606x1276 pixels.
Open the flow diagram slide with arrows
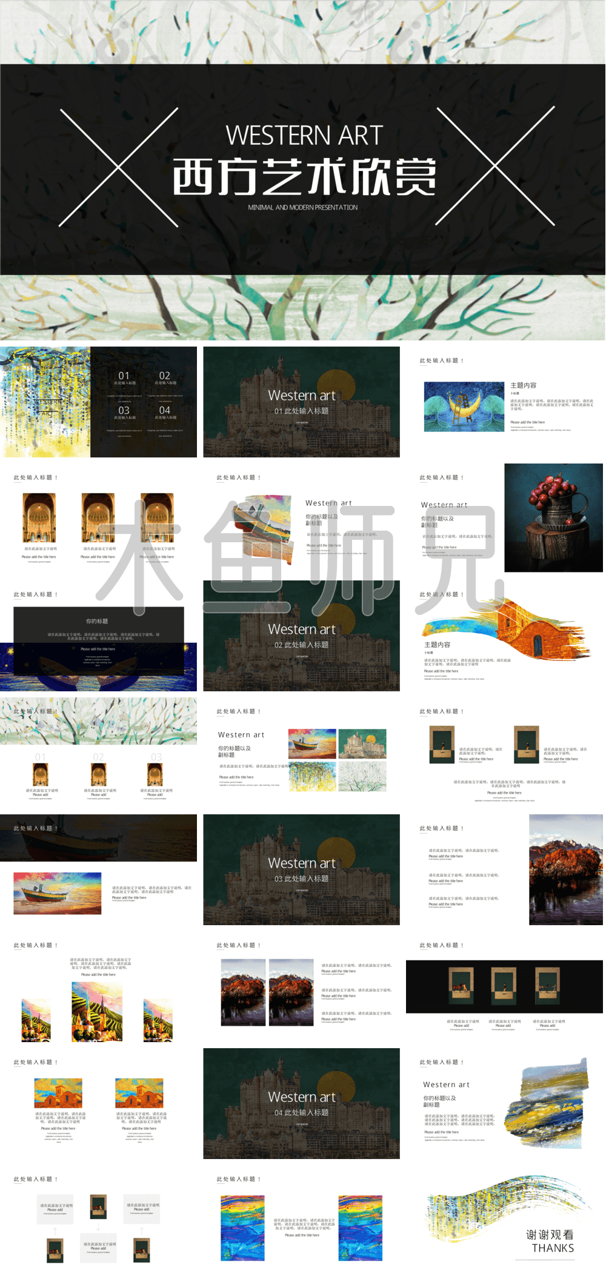pyautogui.click(x=98, y=1220)
